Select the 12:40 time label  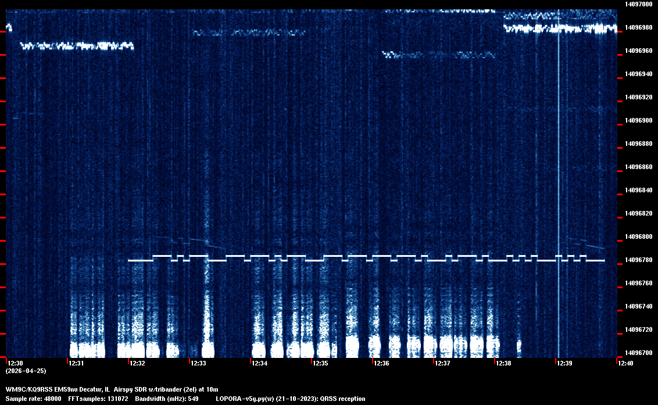[626, 363]
